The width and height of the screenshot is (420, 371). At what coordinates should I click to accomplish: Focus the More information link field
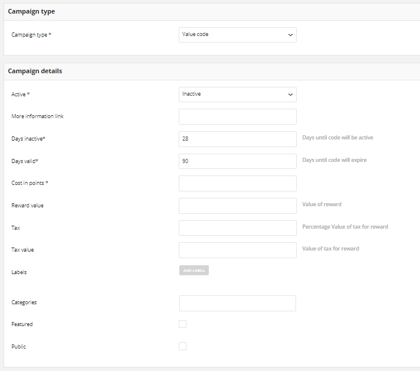[x=238, y=117]
